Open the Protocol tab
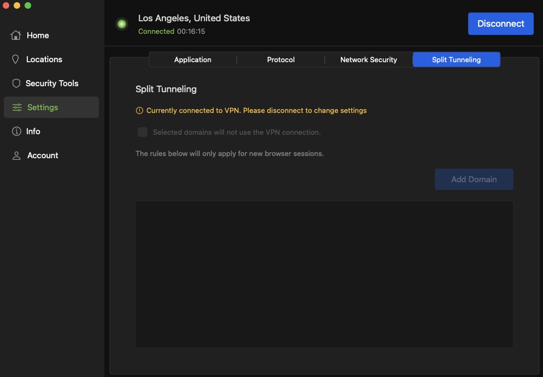This screenshot has height=377, width=543. point(281,59)
